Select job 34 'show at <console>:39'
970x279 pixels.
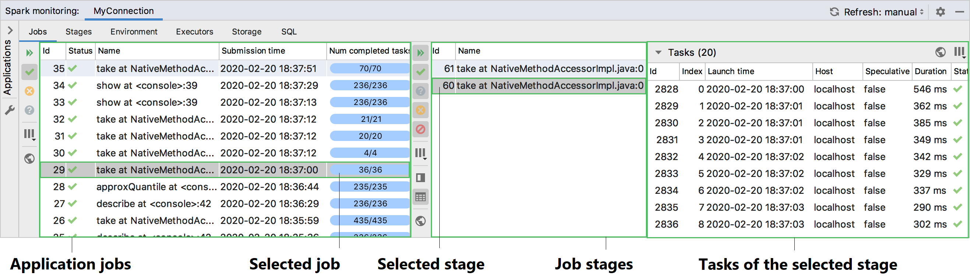point(225,85)
